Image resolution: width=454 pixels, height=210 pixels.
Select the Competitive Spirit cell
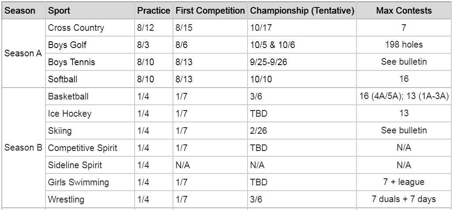click(83, 148)
